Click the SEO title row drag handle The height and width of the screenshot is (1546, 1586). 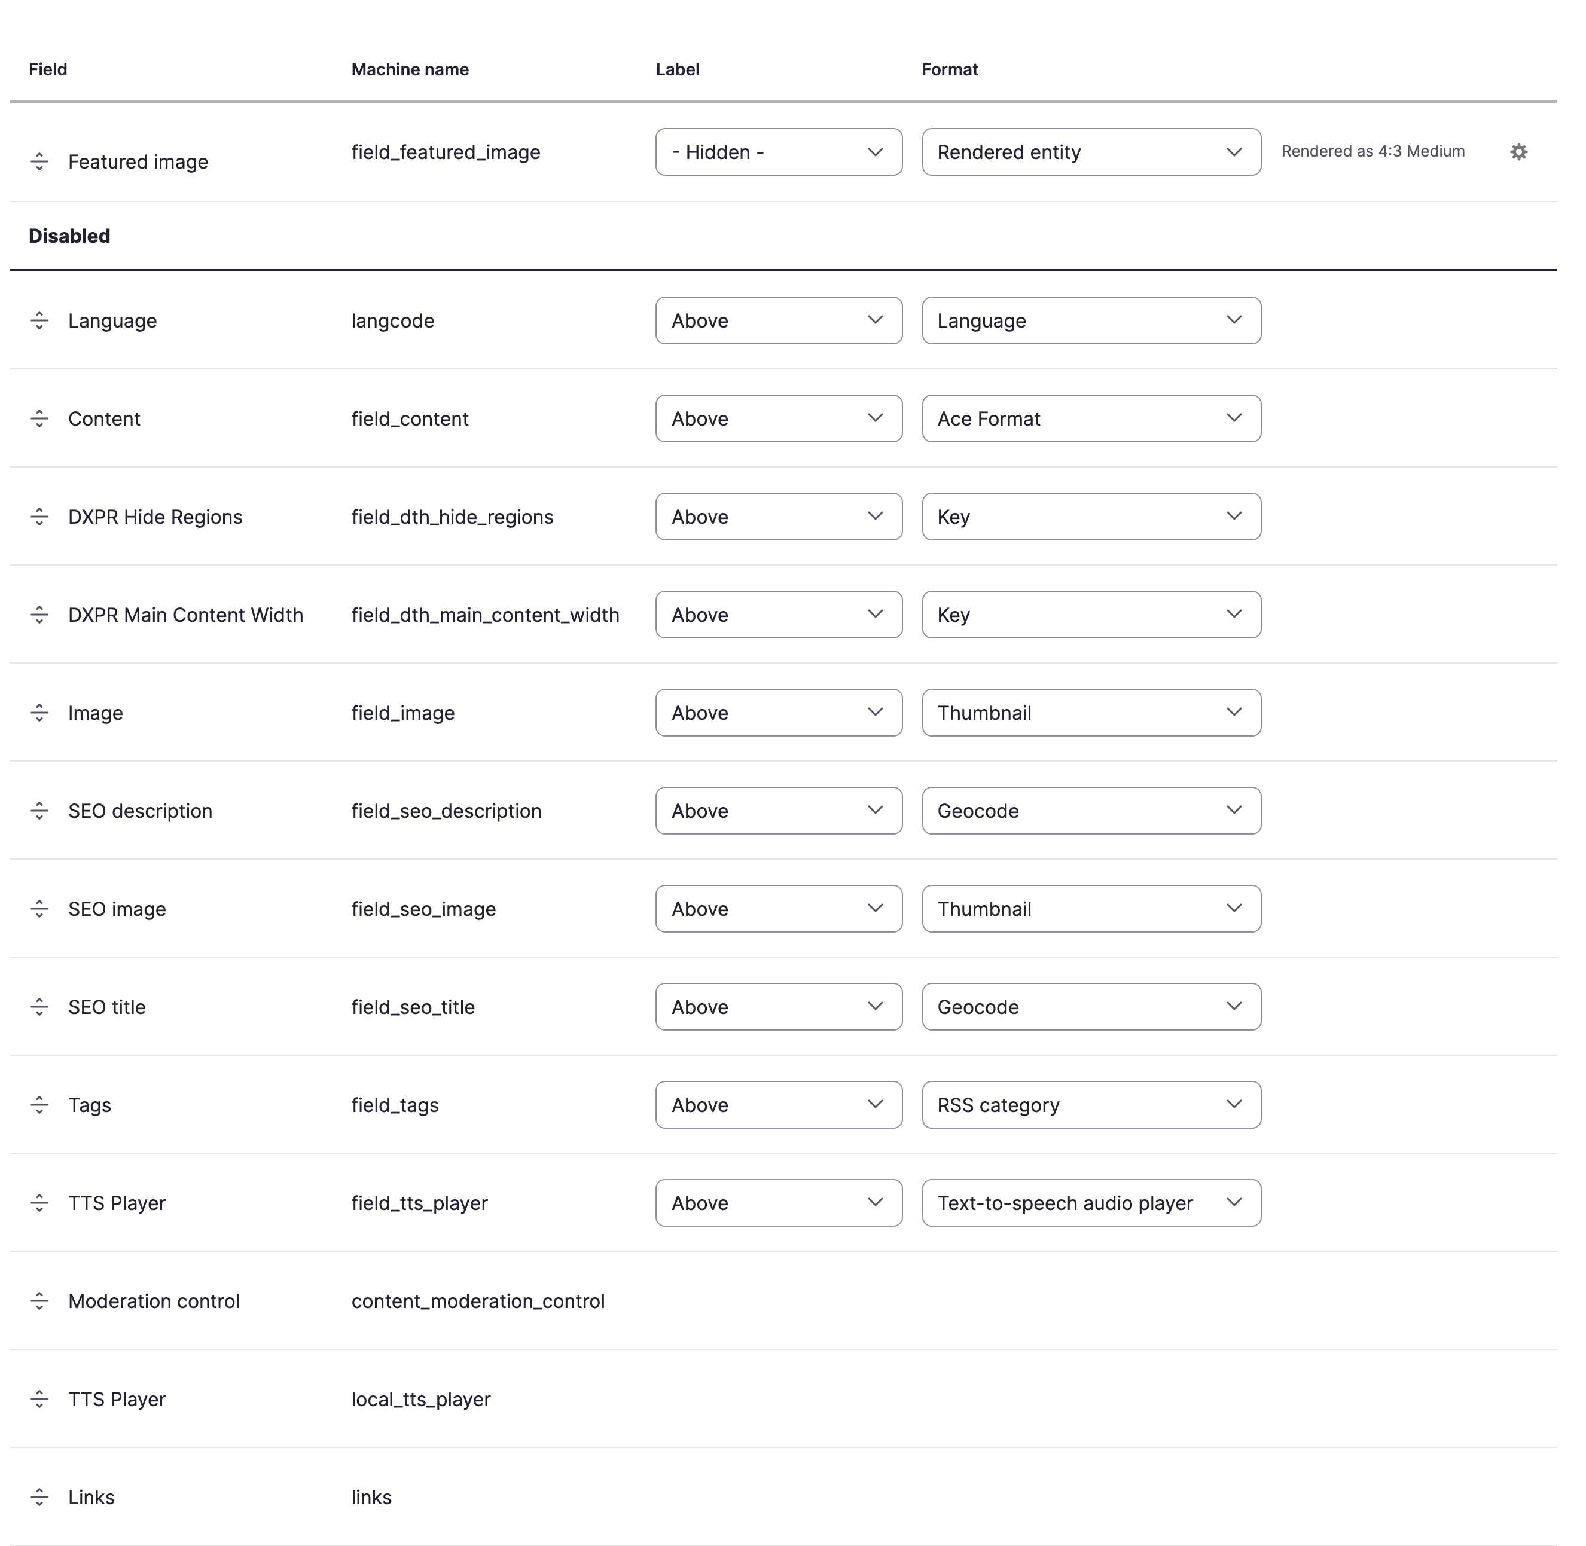coord(39,1007)
